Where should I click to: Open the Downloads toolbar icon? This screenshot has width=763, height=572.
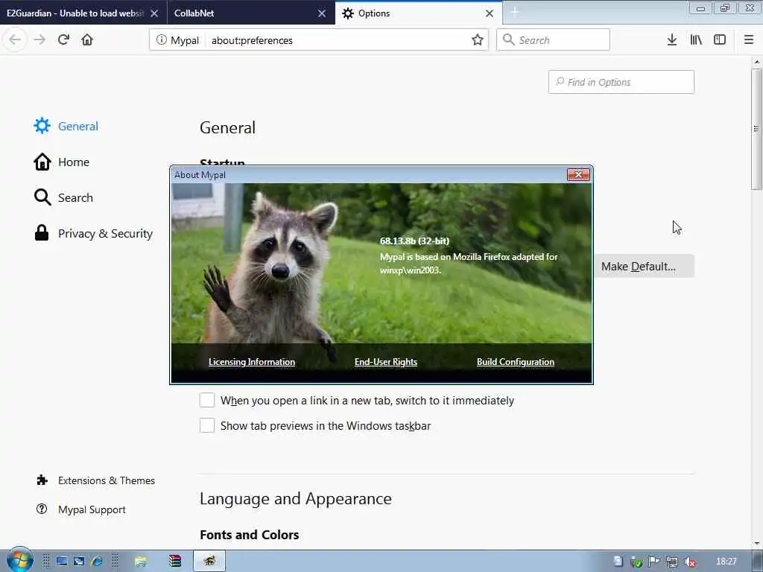click(672, 40)
